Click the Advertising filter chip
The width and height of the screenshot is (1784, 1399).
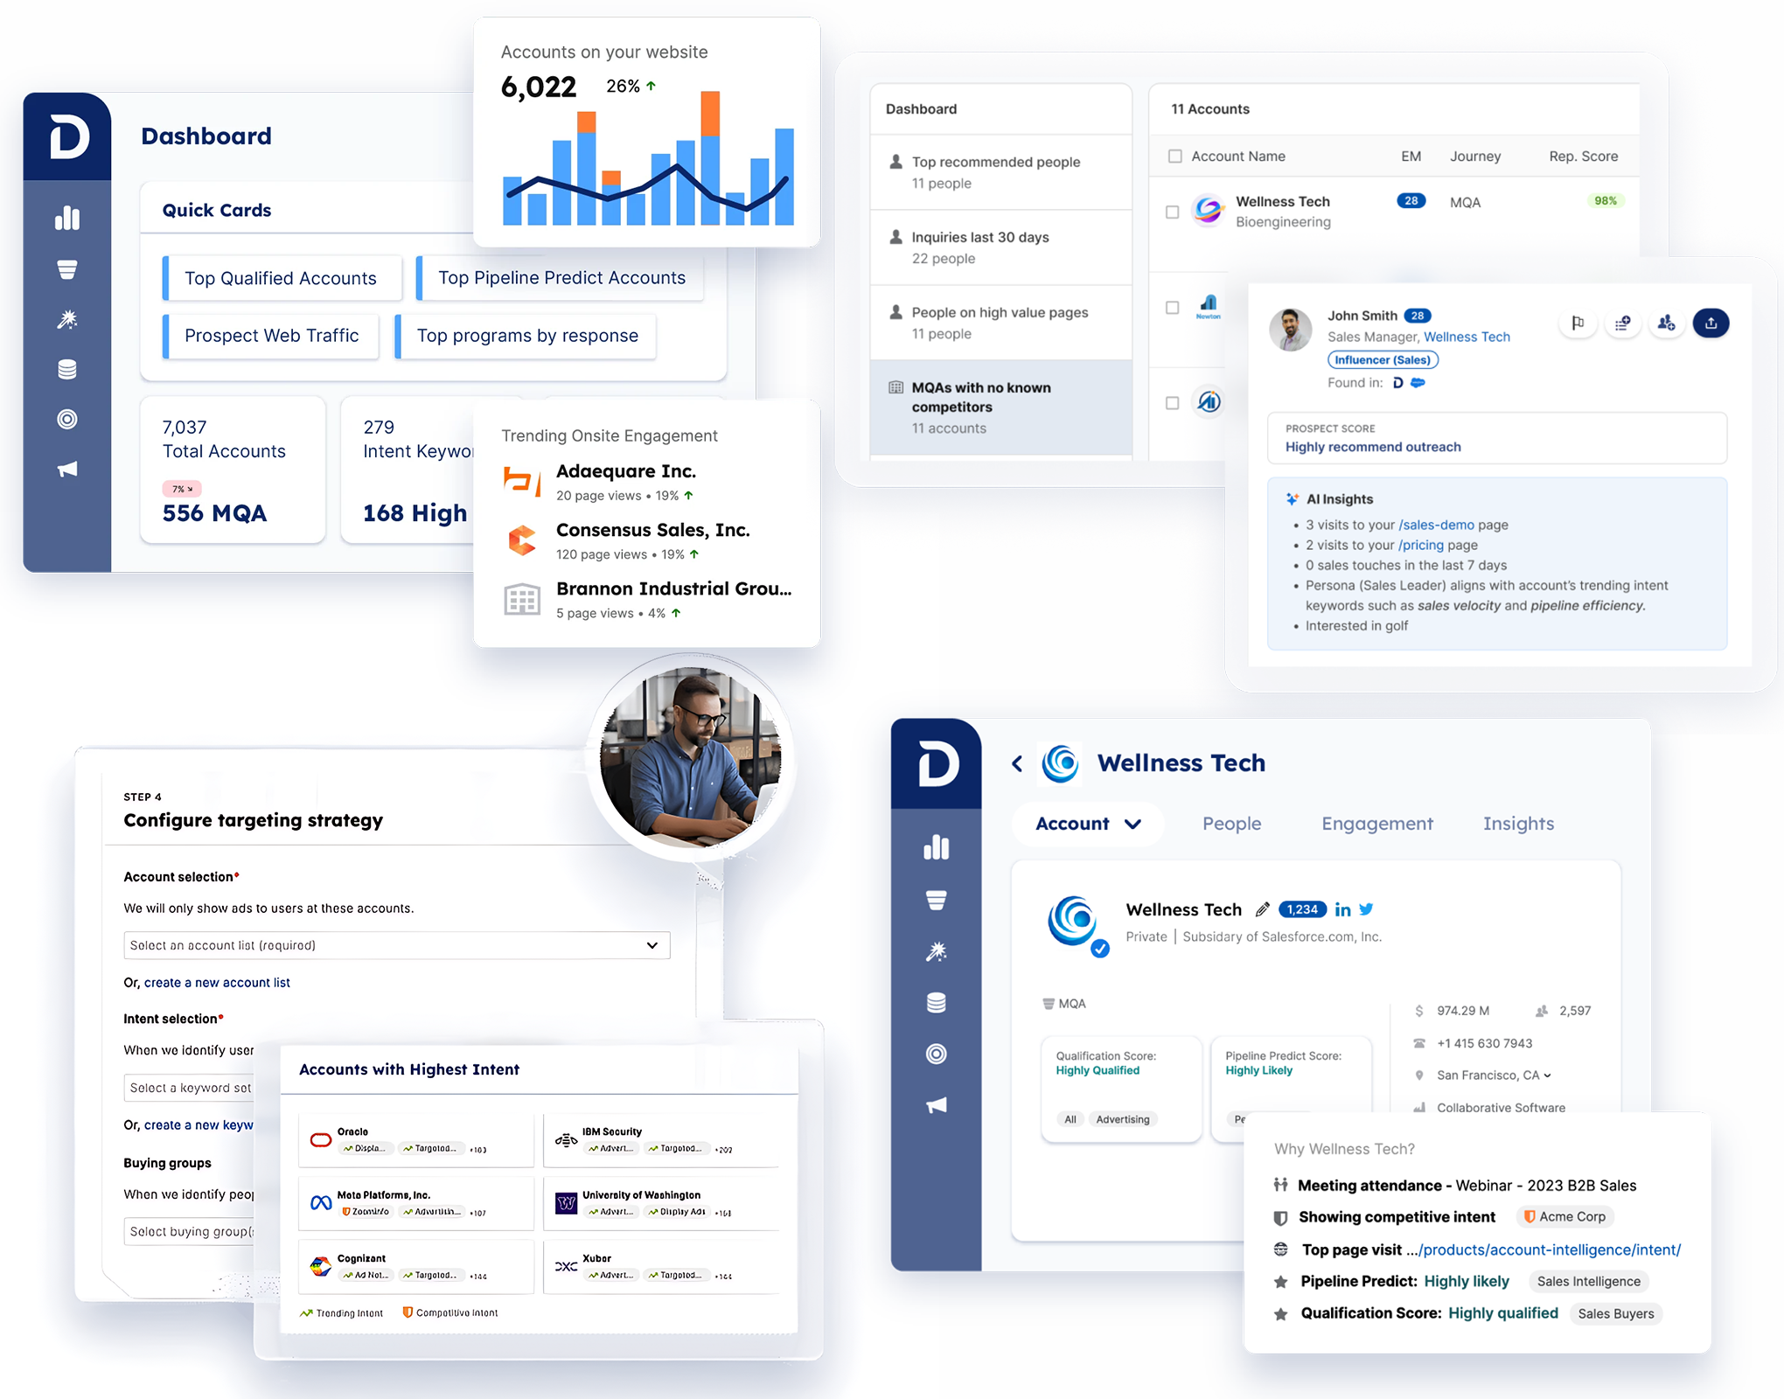click(x=1123, y=1119)
